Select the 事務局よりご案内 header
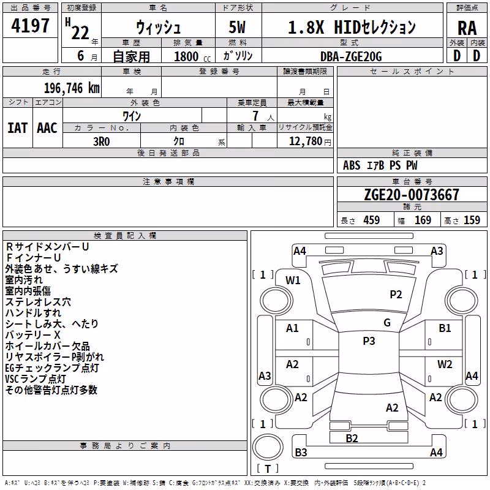The height and width of the screenshot is (490, 490). (x=125, y=446)
